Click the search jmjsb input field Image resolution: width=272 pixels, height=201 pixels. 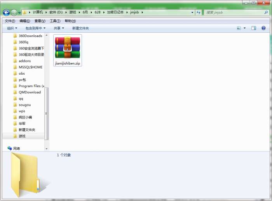(x=234, y=12)
